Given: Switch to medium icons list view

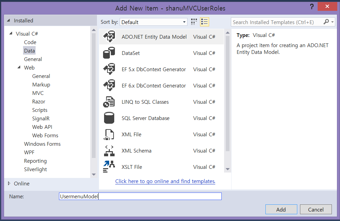Looking at the screenshot, I should tap(204, 22).
